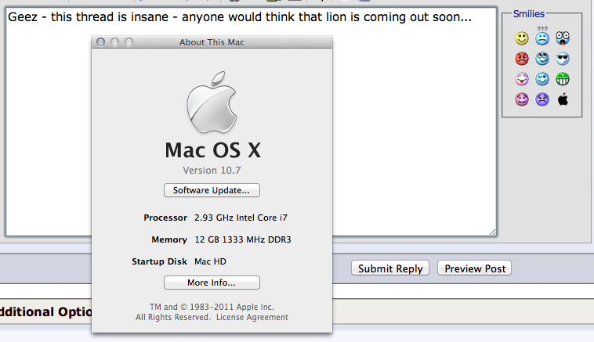Insert the confused smiley with question marks

coord(542,36)
